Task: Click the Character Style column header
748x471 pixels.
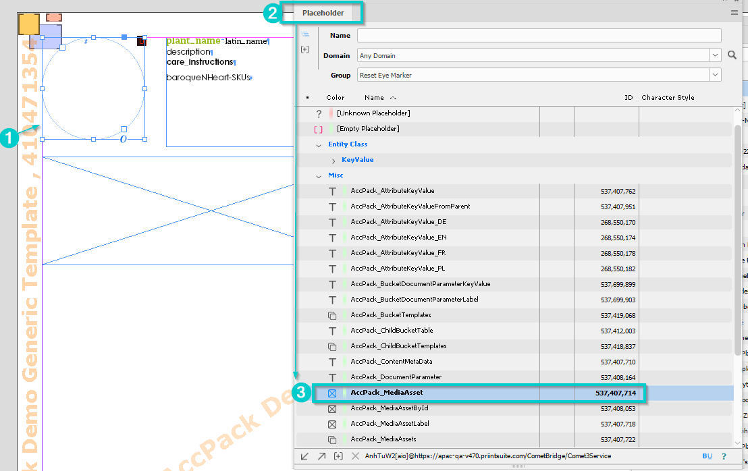Action: (x=668, y=97)
